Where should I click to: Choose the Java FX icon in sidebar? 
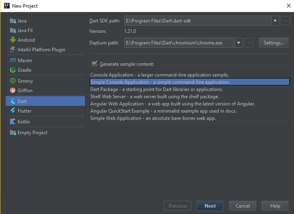point(13,30)
